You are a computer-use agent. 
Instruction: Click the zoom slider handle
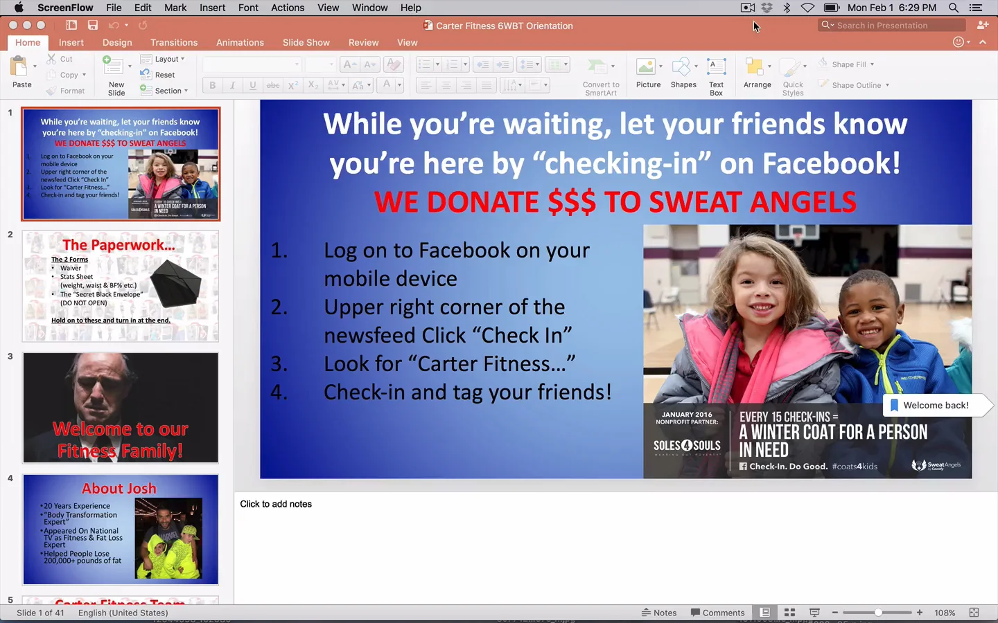click(878, 613)
